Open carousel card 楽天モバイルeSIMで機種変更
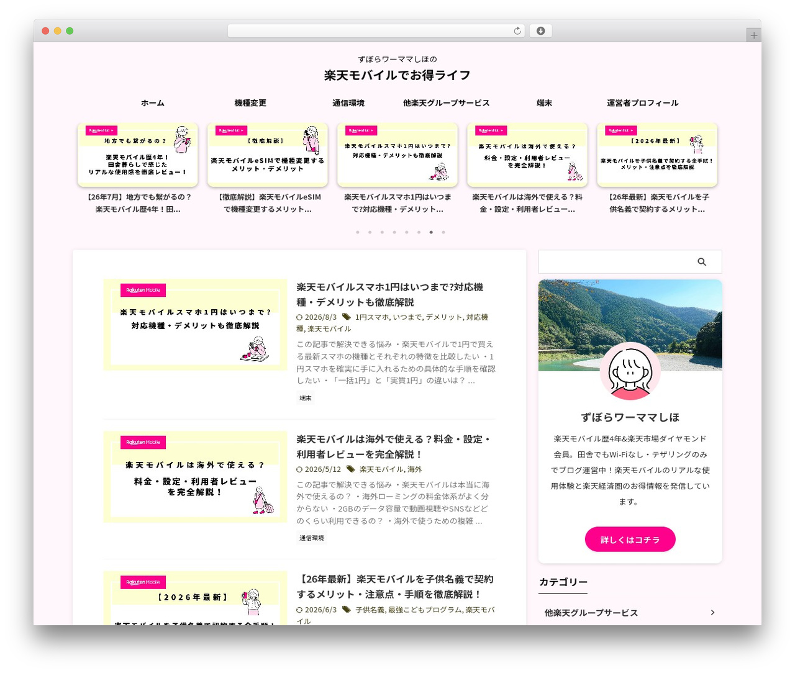795x673 pixels. (268, 169)
